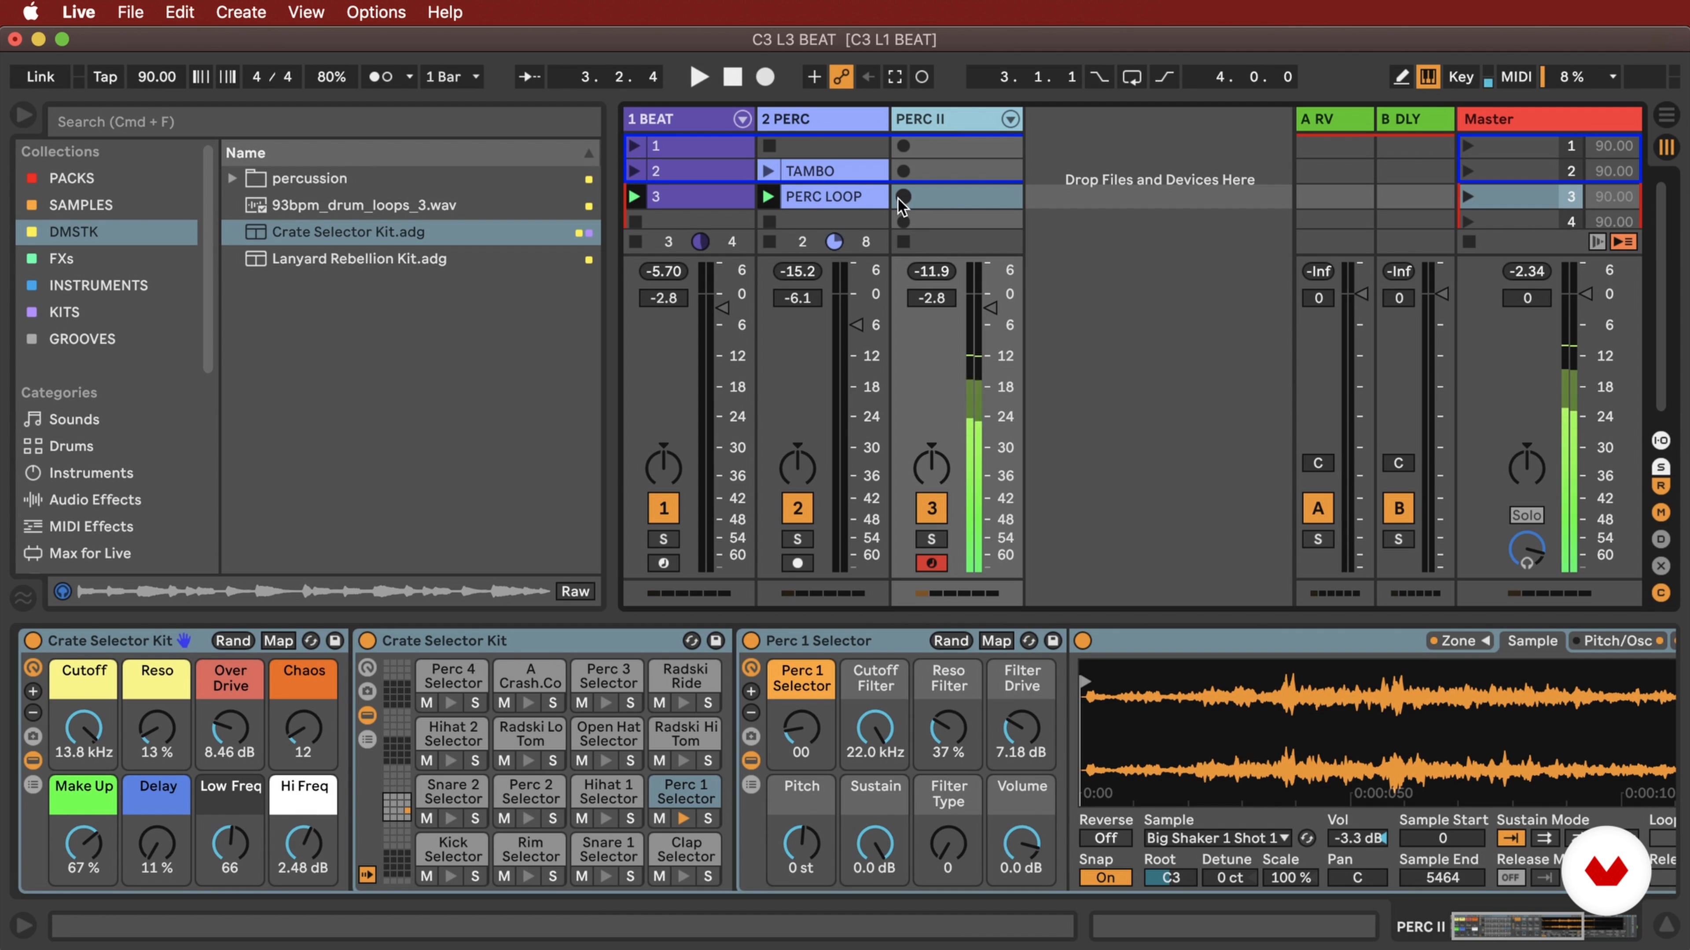Viewport: 1690px width, 950px height.
Task: Solo the A RV return track
Action: (1317, 539)
